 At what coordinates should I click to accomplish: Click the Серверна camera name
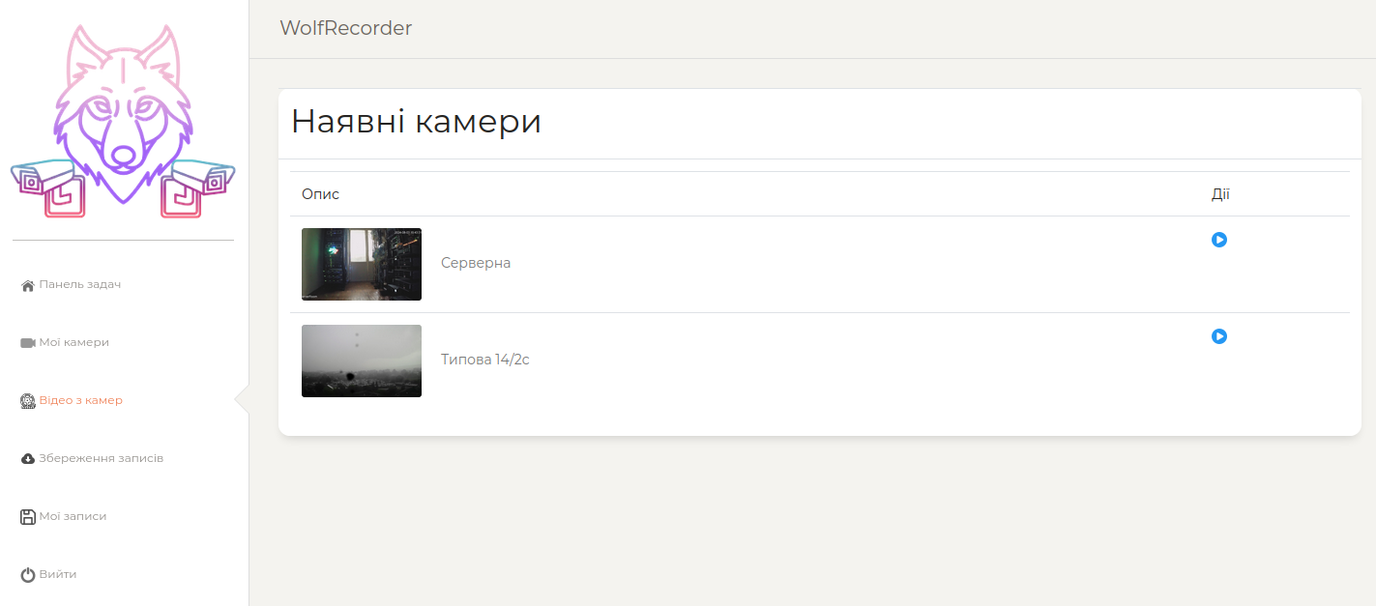pos(476,263)
